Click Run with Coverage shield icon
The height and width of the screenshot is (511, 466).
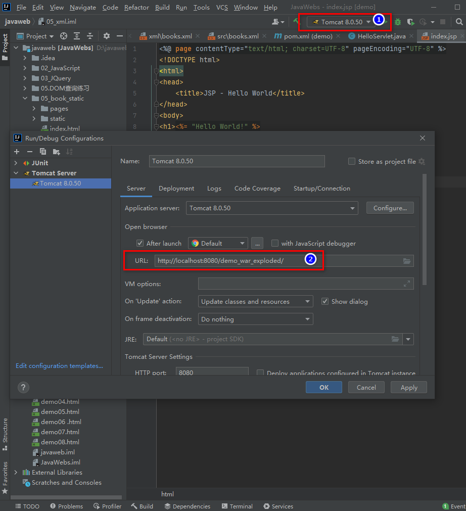pyautogui.click(x=410, y=22)
